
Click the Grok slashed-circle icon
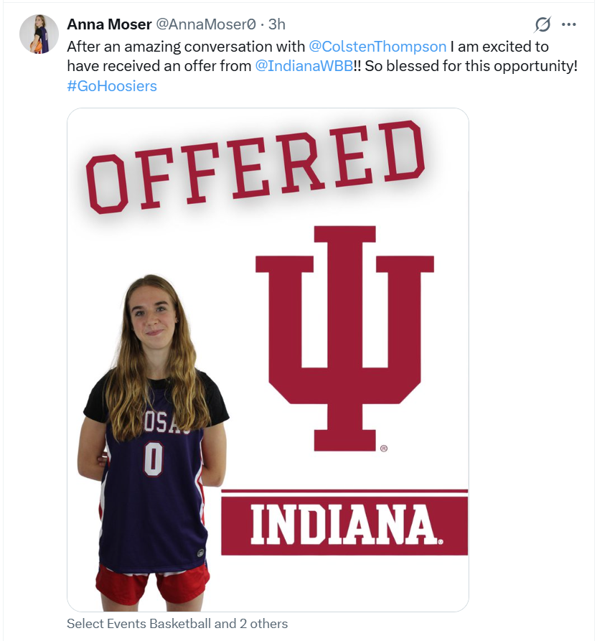pos(543,24)
